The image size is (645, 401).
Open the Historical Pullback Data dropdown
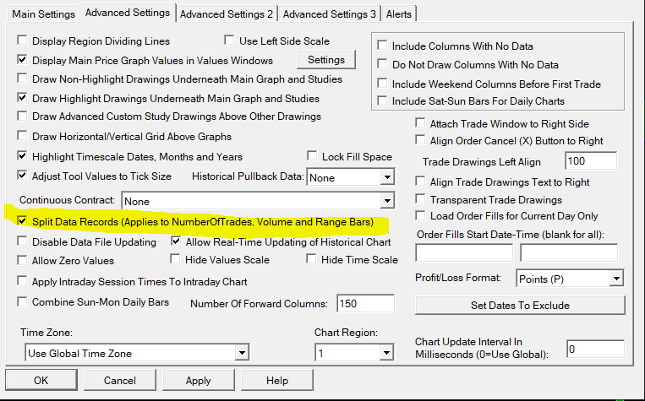point(386,177)
